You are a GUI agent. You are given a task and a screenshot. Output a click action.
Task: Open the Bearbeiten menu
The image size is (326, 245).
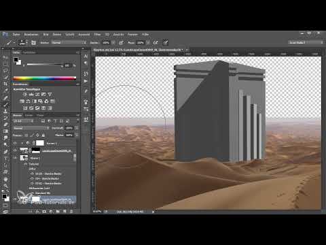[x=31, y=35]
